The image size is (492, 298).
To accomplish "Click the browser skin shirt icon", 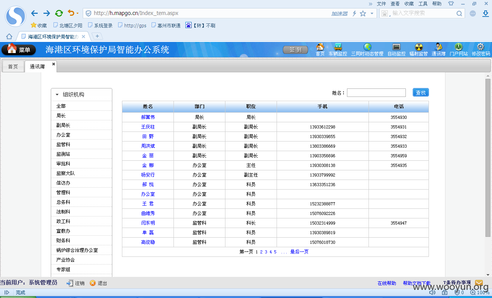I will (x=450, y=3).
